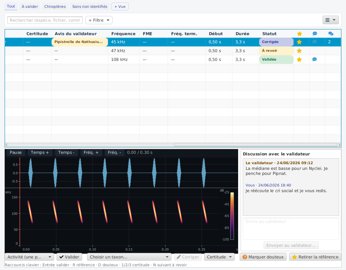
Task: Click Marquer douteux button
Action: [x=263, y=257]
